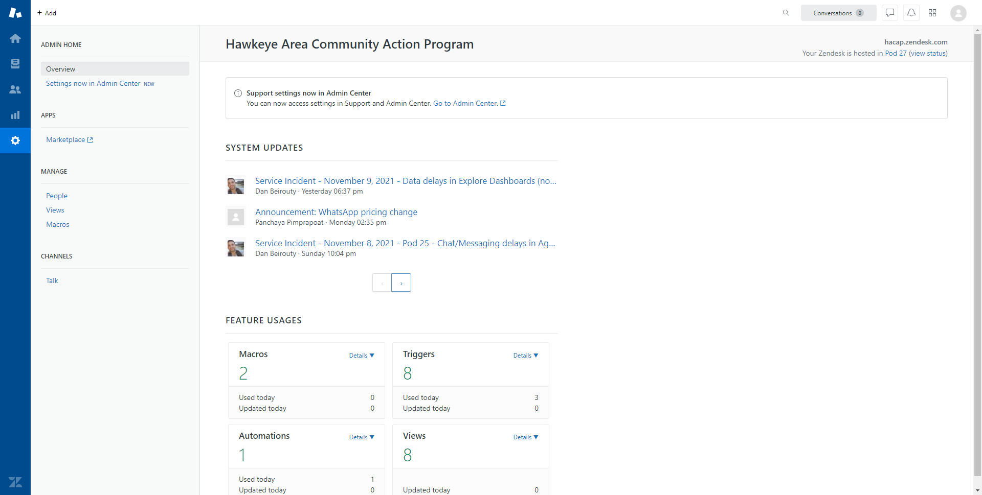Open the Home dashboard icon in sidebar
The width and height of the screenshot is (982, 495).
[15, 38]
